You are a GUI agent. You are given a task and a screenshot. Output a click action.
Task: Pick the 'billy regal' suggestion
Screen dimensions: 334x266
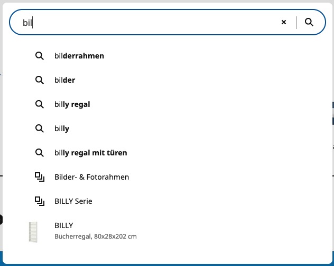(x=72, y=104)
